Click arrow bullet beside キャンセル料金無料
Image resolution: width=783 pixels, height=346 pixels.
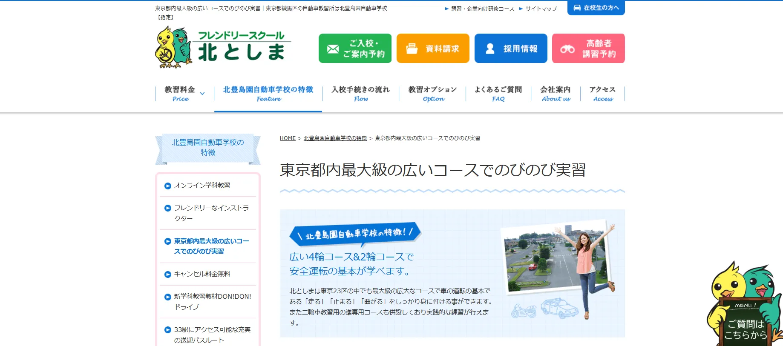[x=168, y=275]
